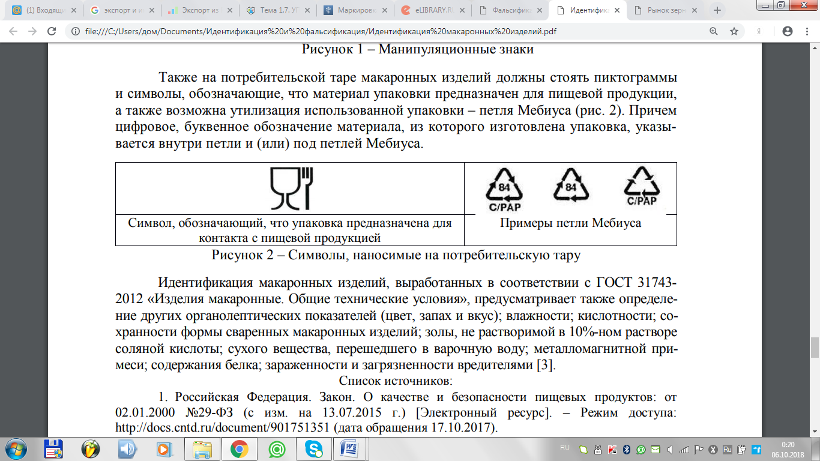Switch to Google 'экспорт и и' tab
Image resolution: width=820 pixels, height=461 pixels.
click(124, 10)
